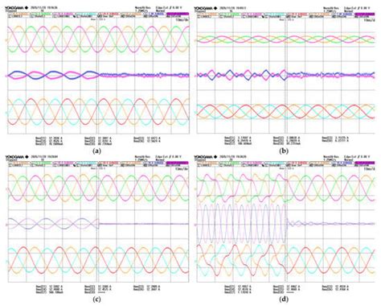Image resolution: width=381 pixels, height=306 pixels.
Task: Click the date and time stamp in panel (b)
Action: (233, 8)
